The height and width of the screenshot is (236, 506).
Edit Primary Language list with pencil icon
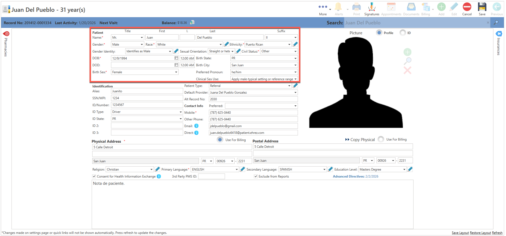242,169
